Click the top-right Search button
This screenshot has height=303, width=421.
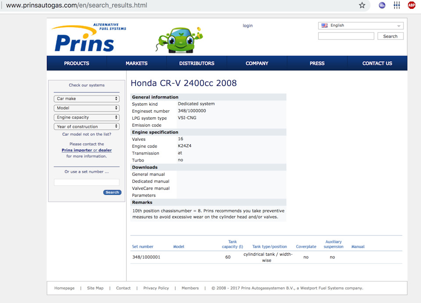390,36
